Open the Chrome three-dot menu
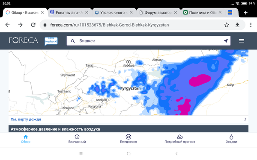The image size is (257, 160). [x=251, y=25]
